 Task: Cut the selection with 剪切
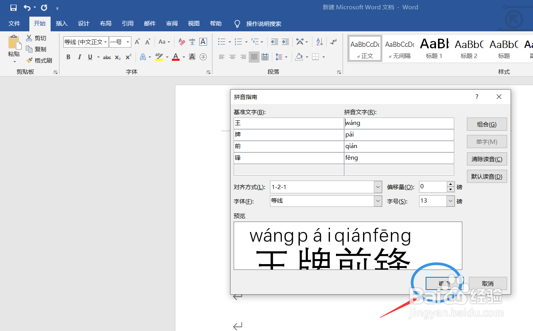pyautogui.click(x=36, y=38)
